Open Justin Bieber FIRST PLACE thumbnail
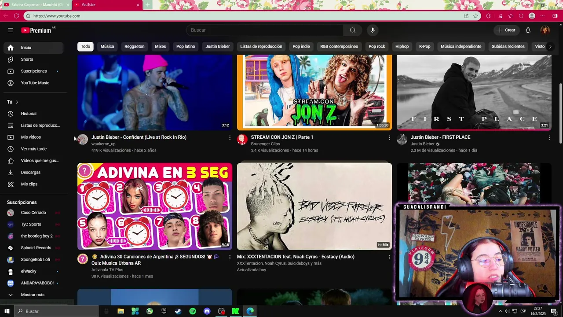The height and width of the screenshot is (317, 563). (x=474, y=92)
